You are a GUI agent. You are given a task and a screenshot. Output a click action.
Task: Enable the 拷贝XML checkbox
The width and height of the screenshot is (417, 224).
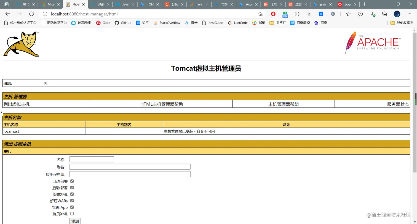coord(72,214)
